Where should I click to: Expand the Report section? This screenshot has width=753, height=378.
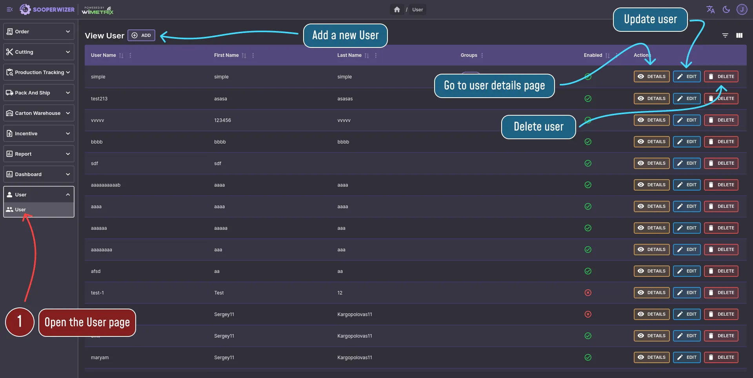[x=38, y=153]
